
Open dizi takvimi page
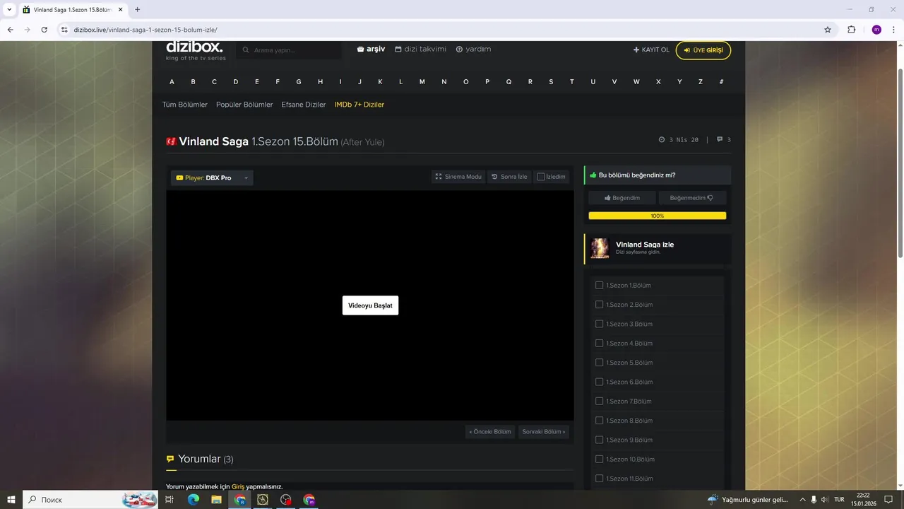pos(421,49)
